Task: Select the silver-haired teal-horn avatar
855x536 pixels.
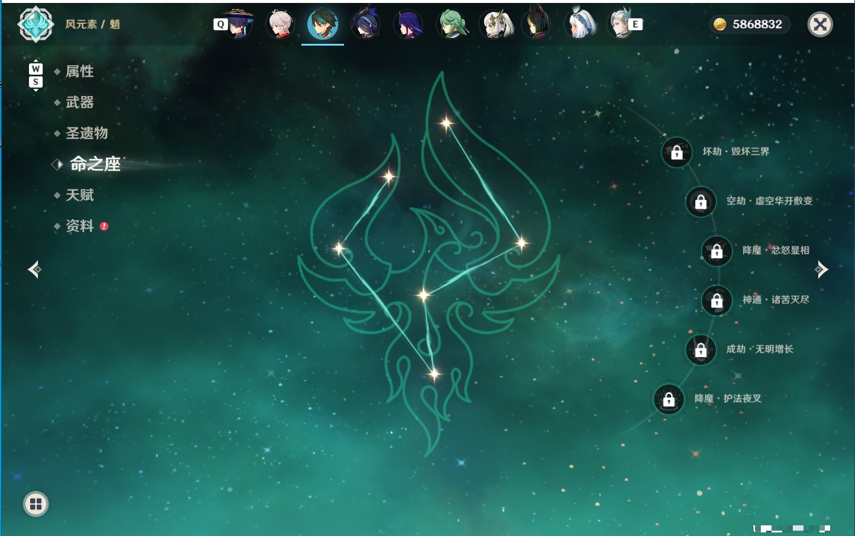Action: point(621,24)
